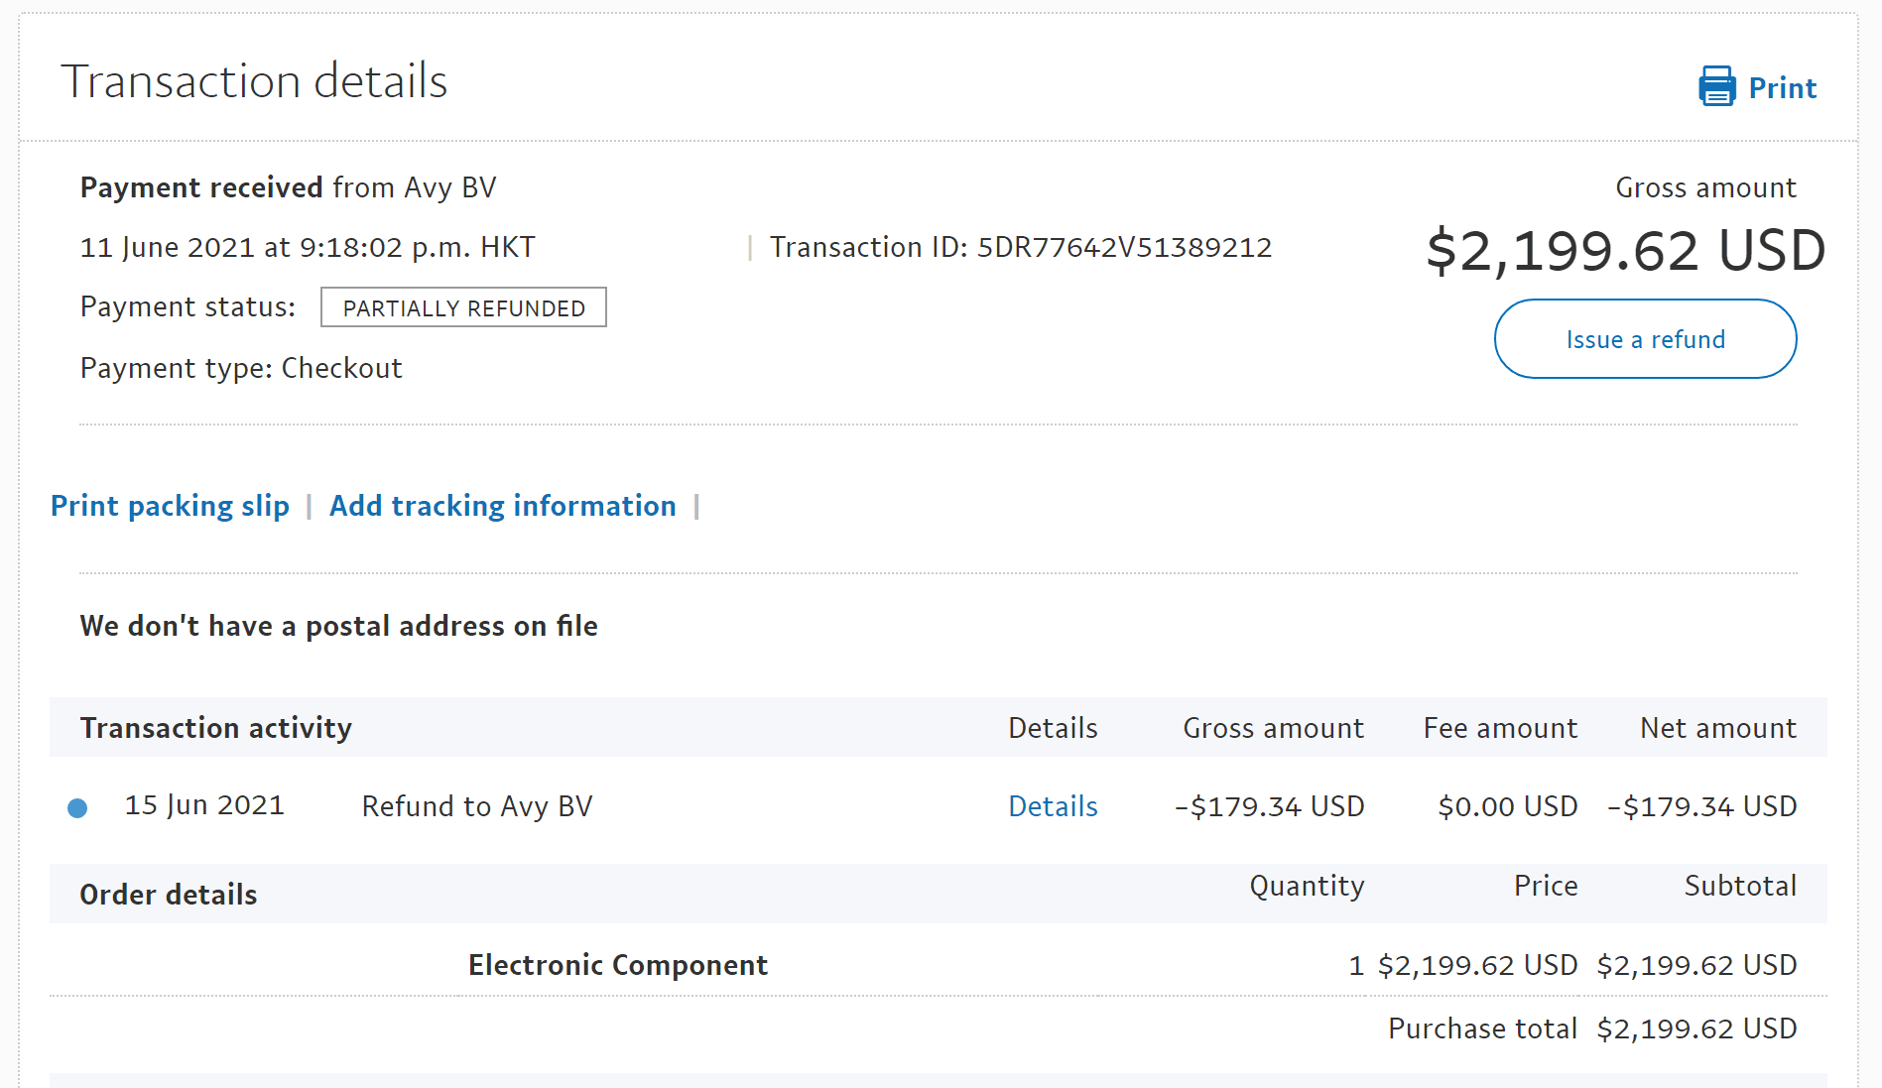Click the Electronic Component item name
This screenshot has height=1088, width=1882.
(x=617, y=965)
